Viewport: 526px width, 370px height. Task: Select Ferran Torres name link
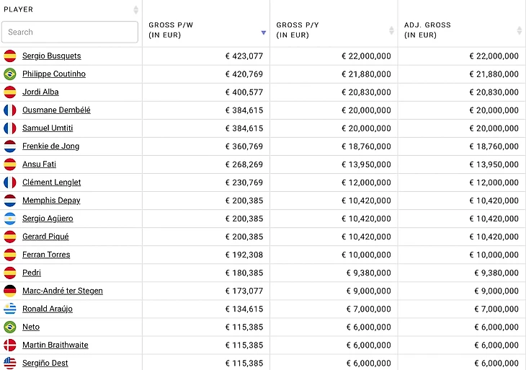(x=46, y=255)
